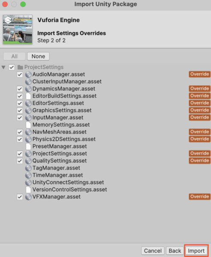Click the TagManager.asset gear icon
211x257 pixels.
(x=28, y=168)
